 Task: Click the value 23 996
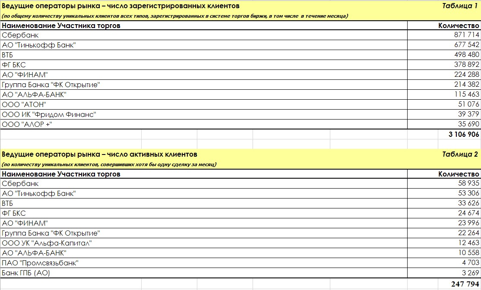[x=469, y=223]
